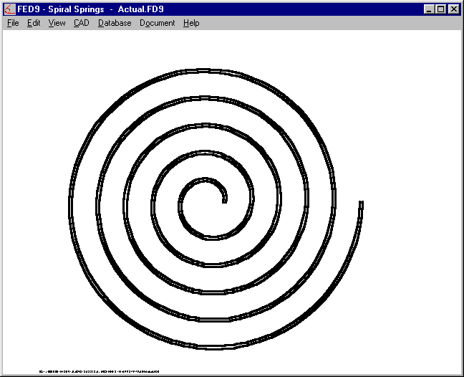Close the FED9 Spiral Springs window

tap(453, 9)
